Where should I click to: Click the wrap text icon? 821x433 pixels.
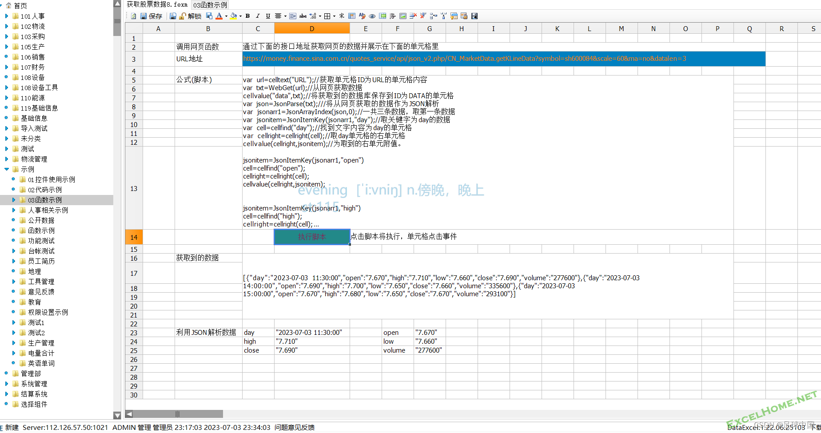click(293, 16)
